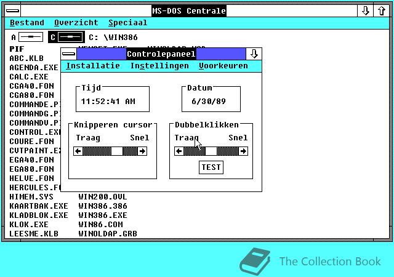Select drive C icon

click(x=70, y=37)
